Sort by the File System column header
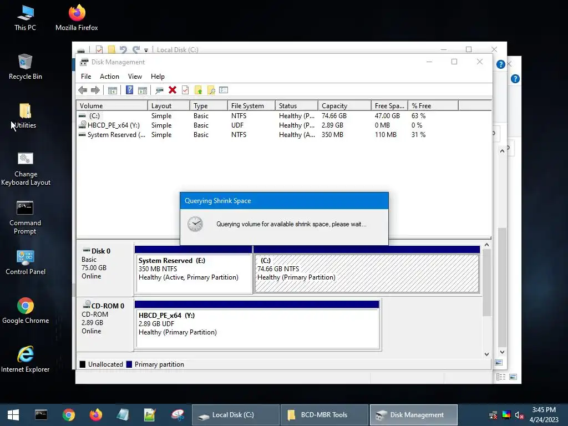The width and height of the screenshot is (568, 426). (x=251, y=106)
